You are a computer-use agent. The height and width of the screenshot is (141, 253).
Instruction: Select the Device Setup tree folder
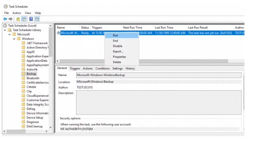point(35,117)
